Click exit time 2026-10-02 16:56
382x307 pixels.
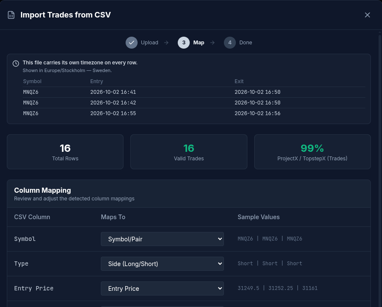click(x=257, y=113)
